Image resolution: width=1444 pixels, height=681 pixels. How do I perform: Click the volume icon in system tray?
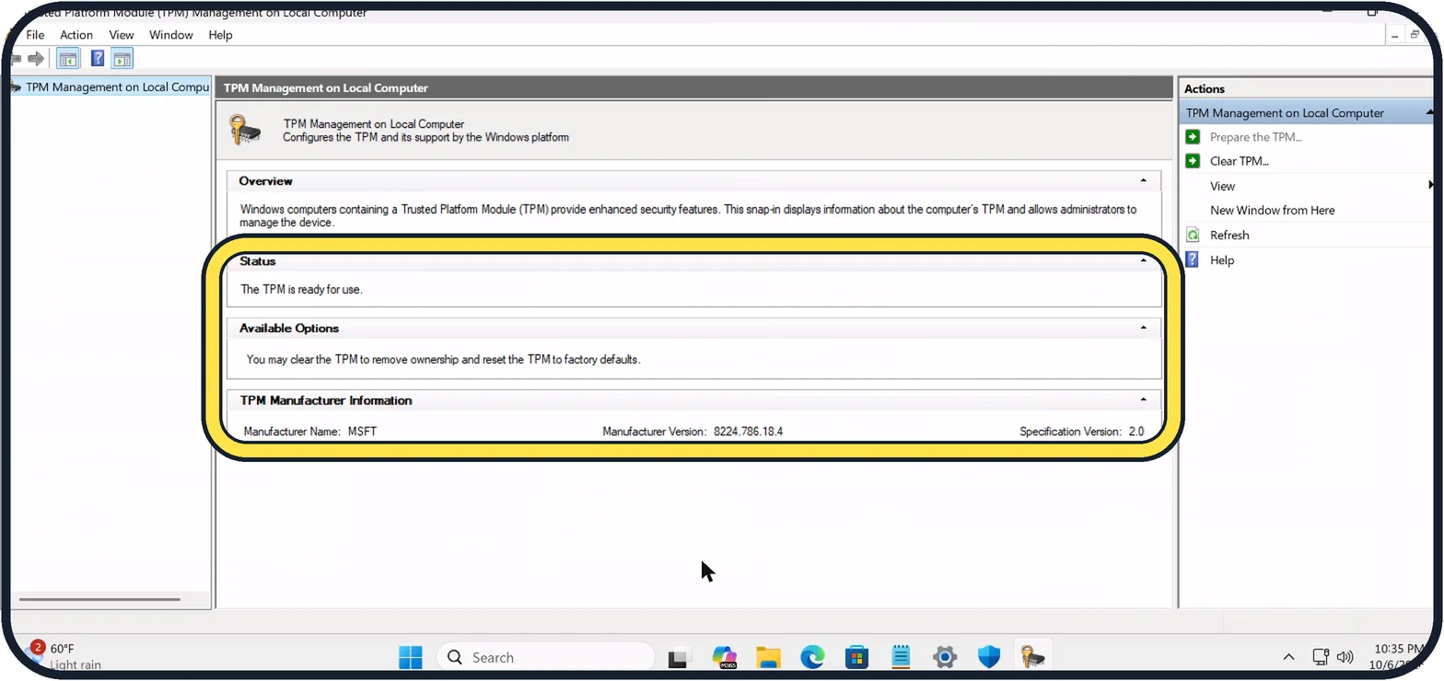click(1345, 657)
